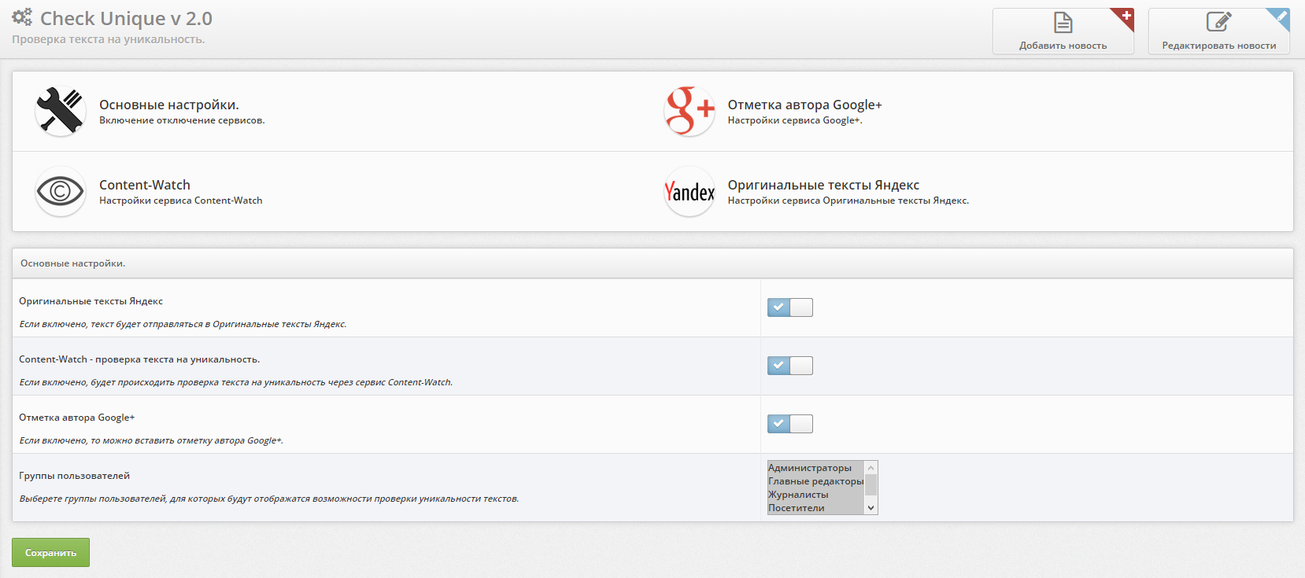Click the Добавить новость button label
1305x578 pixels.
coord(1063,46)
